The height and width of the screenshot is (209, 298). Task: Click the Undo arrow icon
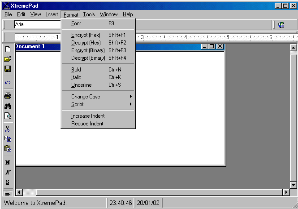tap(8, 82)
